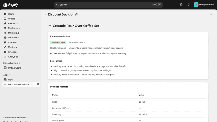Open the Analytics bar chart icon
Image resolution: width=217 pixels, height=122 pixels.
[x=5, y=57]
